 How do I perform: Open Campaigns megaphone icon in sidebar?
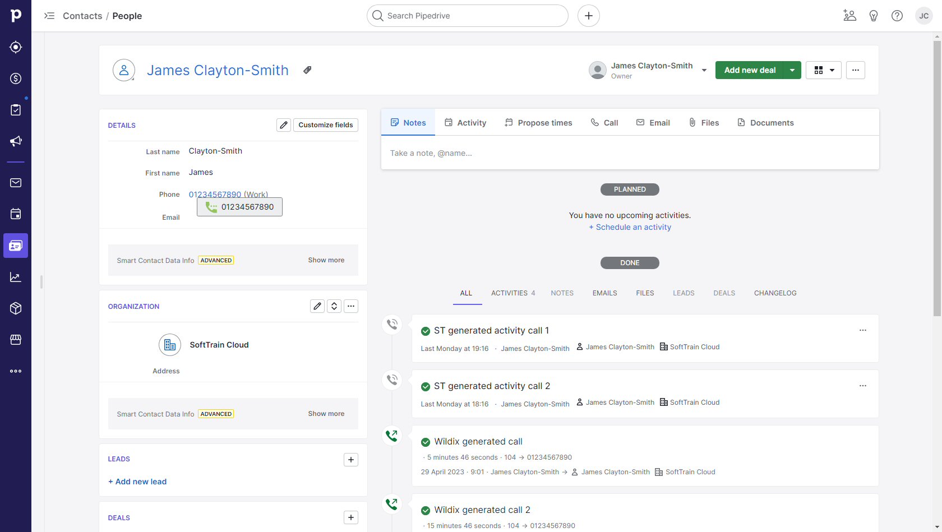click(16, 141)
